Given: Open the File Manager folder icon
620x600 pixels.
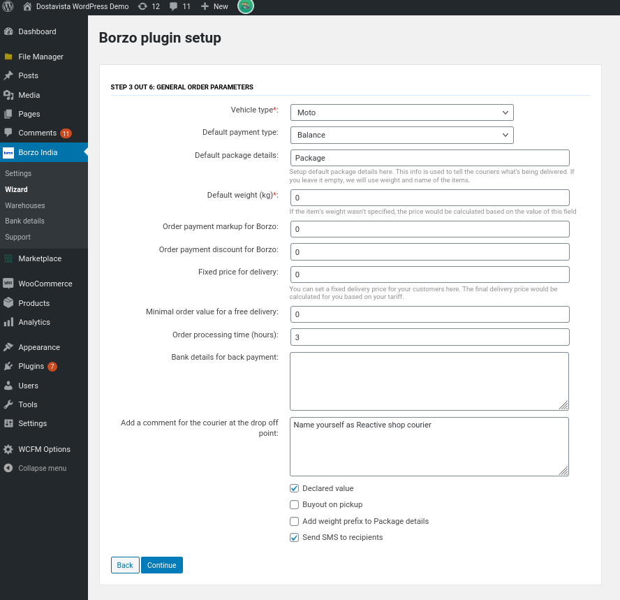Looking at the screenshot, I should [x=8, y=57].
